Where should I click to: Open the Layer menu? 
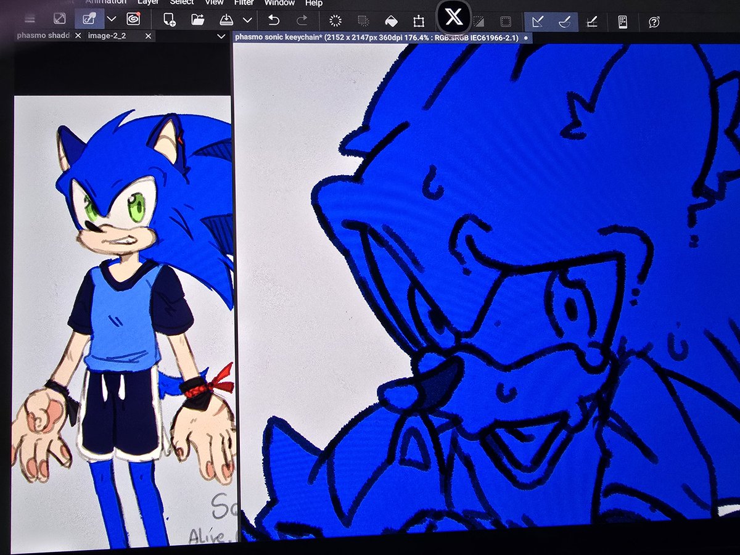(148, 2)
